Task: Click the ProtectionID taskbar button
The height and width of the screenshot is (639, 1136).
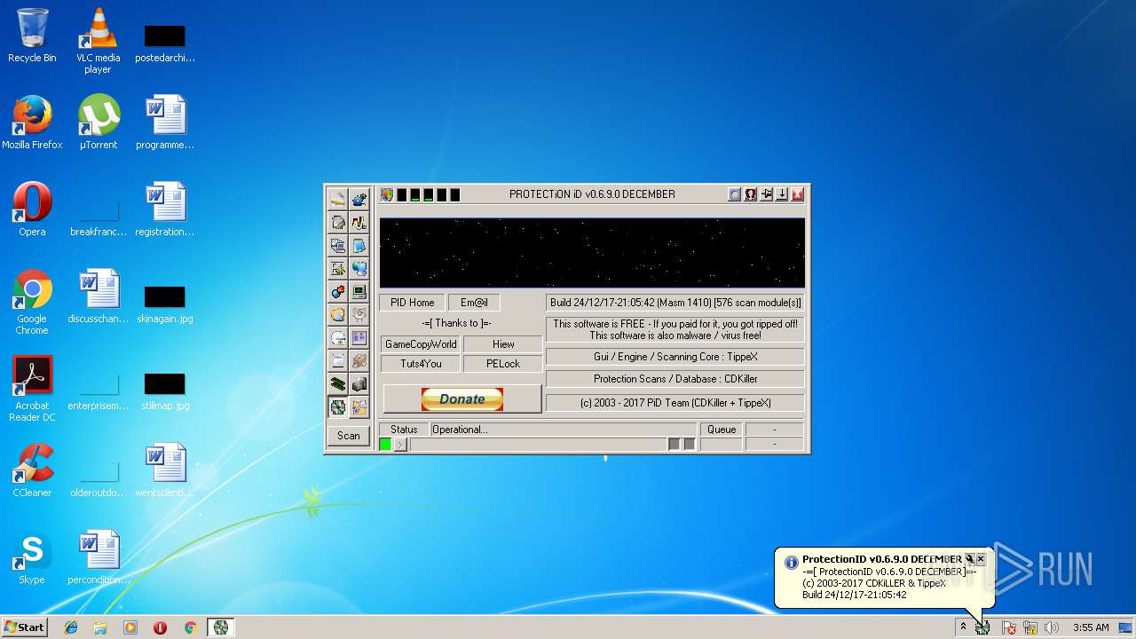Action: [221, 627]
